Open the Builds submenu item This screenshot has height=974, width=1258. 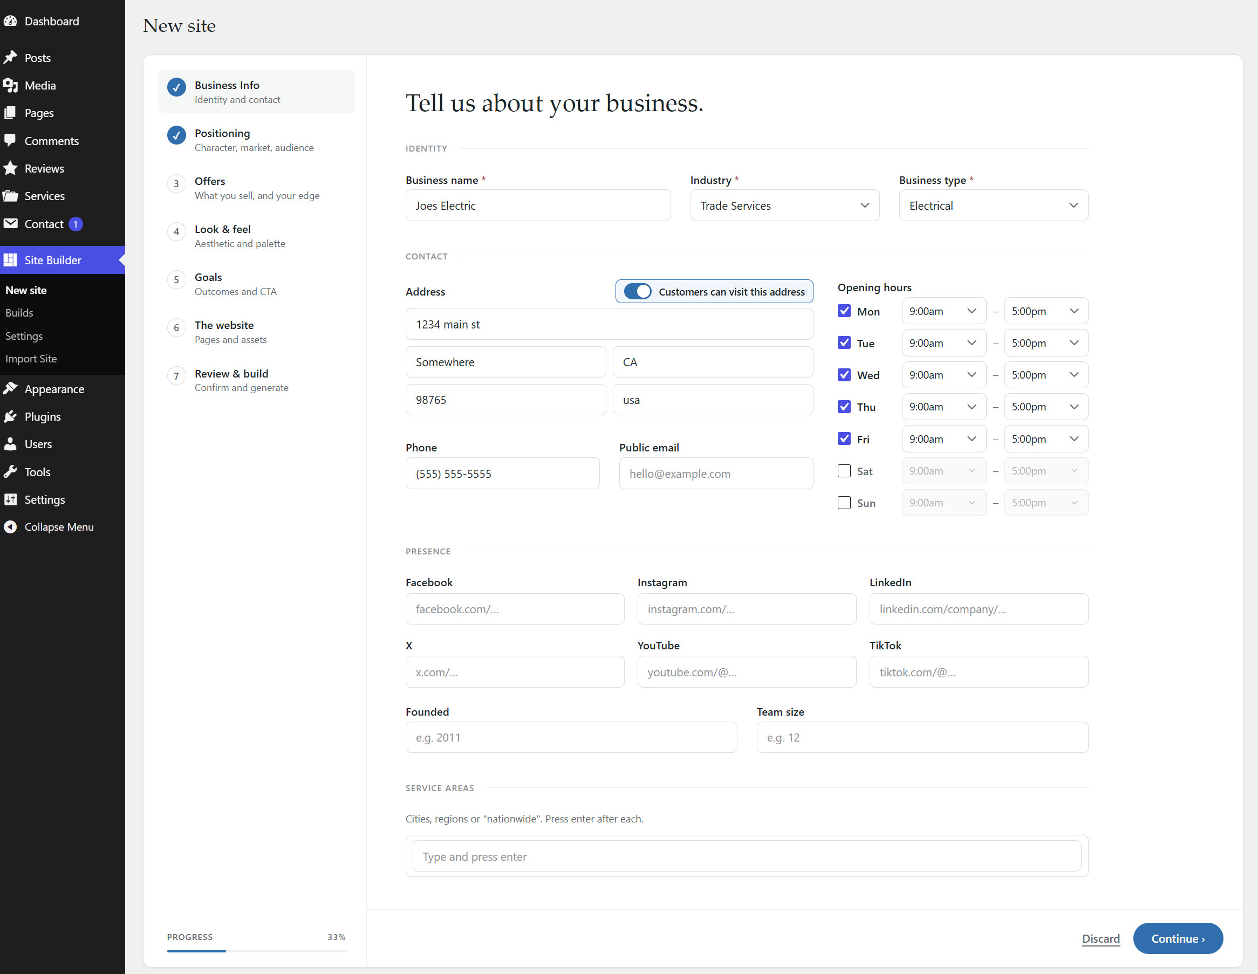[19, 313]
